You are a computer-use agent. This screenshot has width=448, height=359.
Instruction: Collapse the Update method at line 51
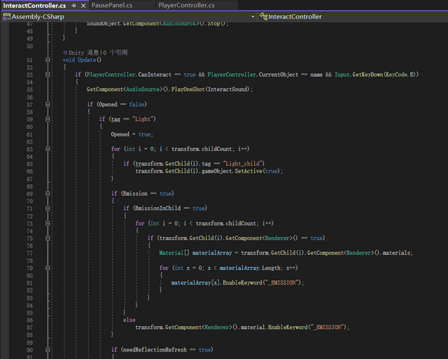point(48,60)
